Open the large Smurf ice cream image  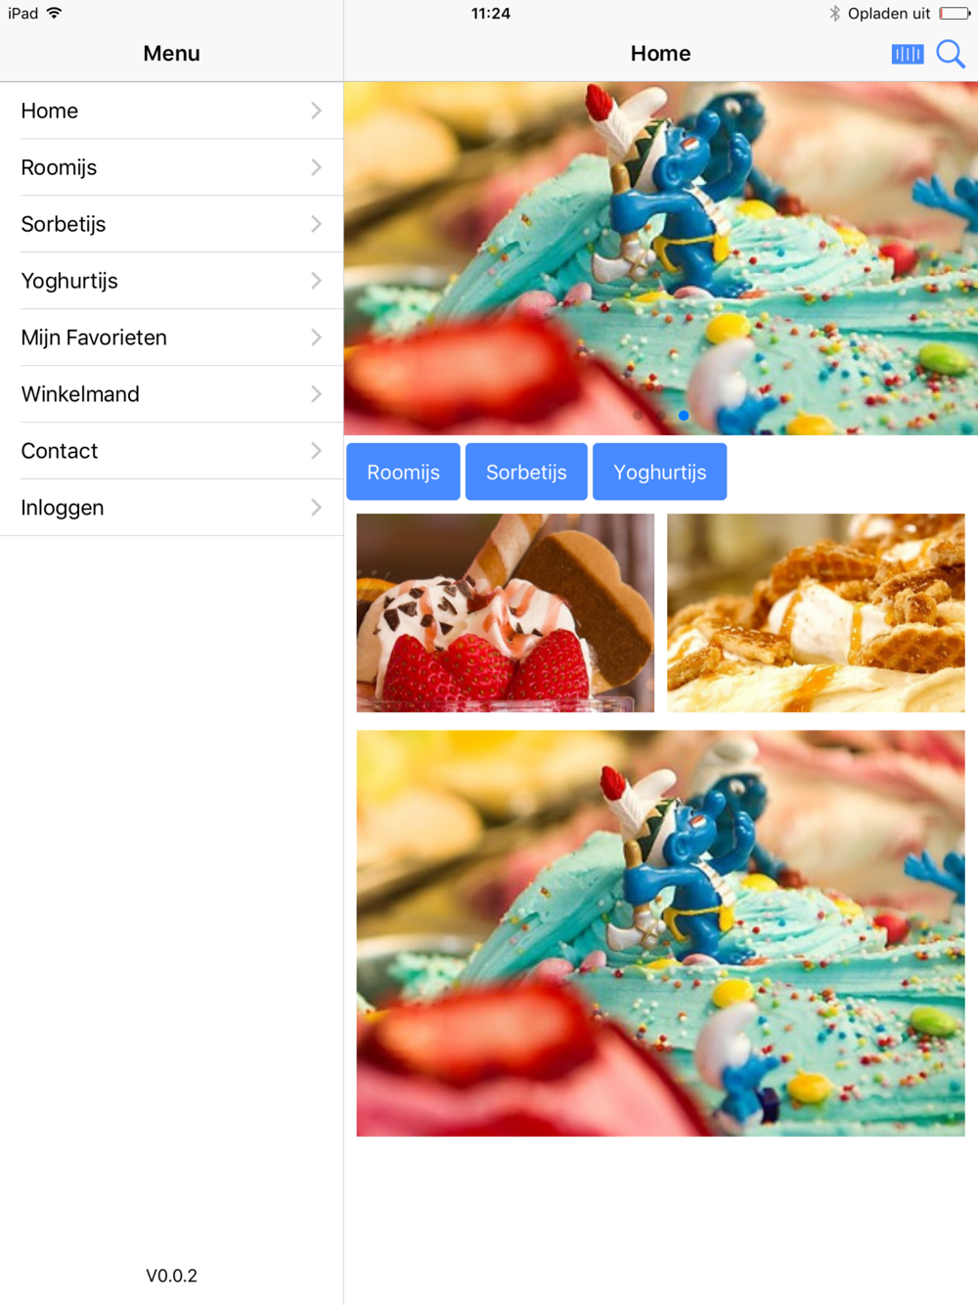[660, 933]
